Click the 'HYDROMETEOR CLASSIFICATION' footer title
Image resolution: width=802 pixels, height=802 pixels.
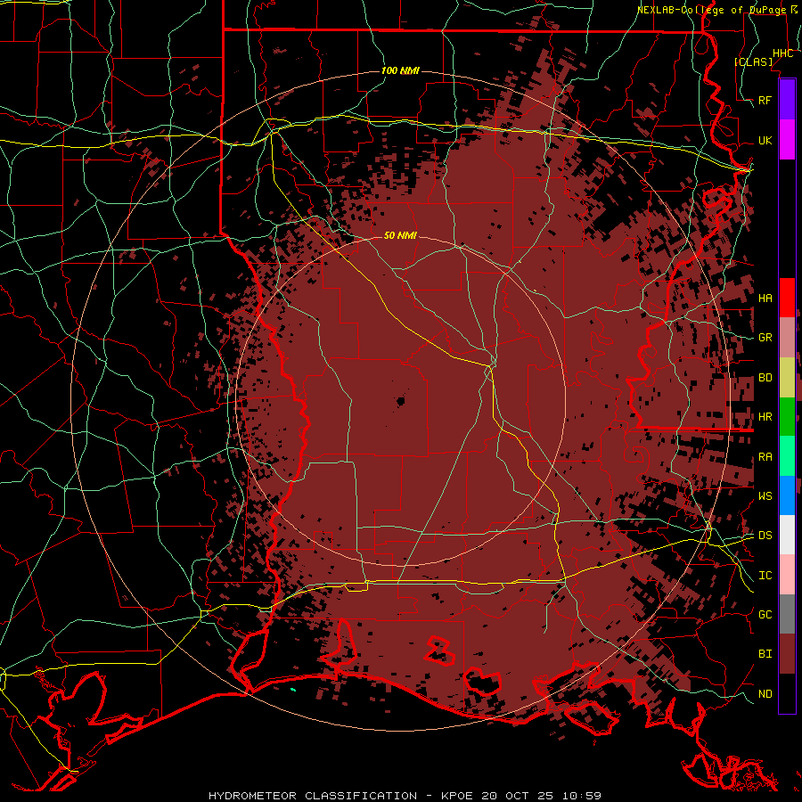pyautogui.click(x=313, y=796)
